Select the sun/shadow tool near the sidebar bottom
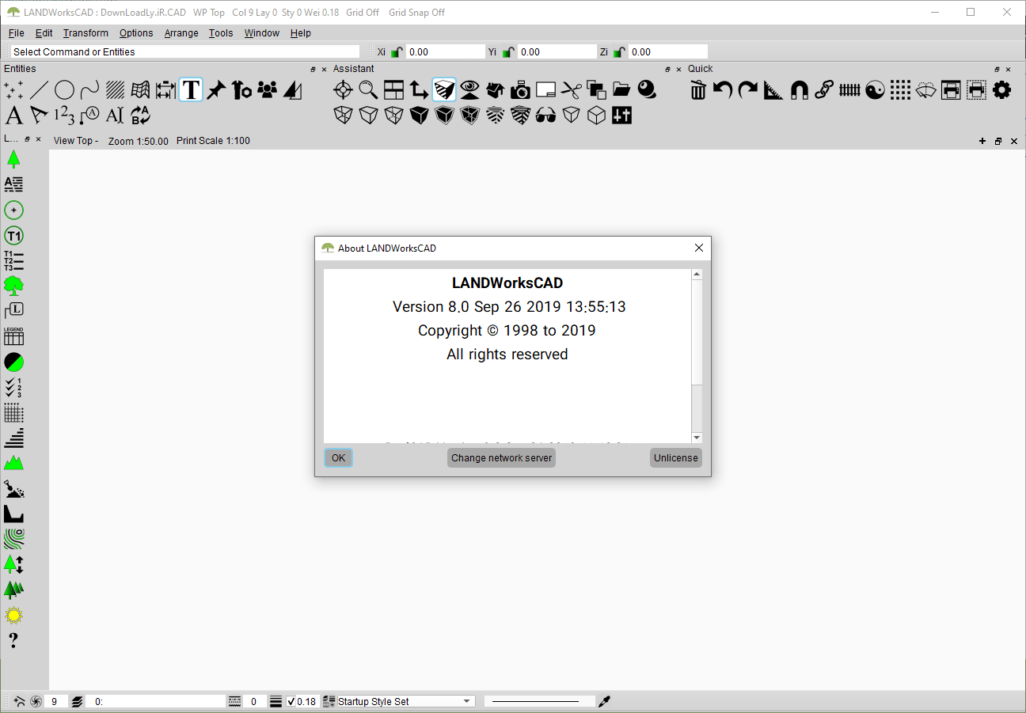1026x713 pixels. (x=13, y=615)
